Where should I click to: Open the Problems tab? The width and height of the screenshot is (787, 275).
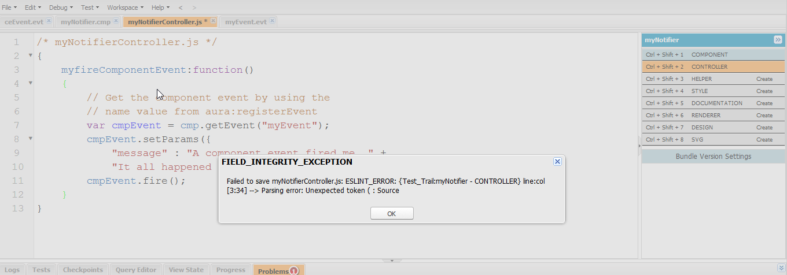278,270
